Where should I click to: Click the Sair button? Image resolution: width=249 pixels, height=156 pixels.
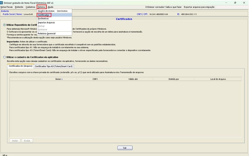125,148
